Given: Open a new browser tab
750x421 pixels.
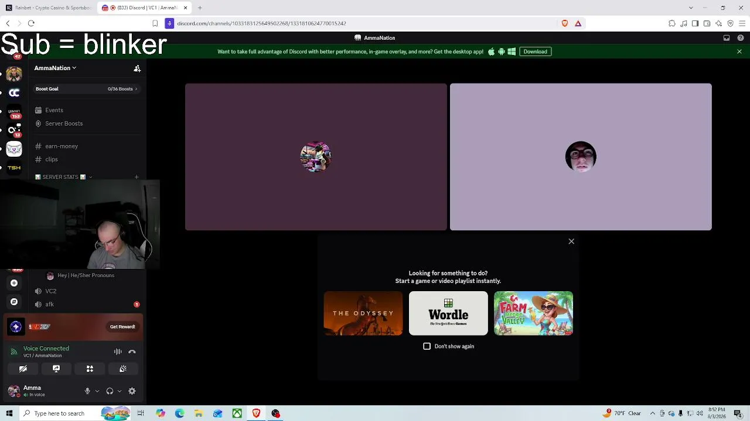Looking at the screenshot, I should point(200,8).
